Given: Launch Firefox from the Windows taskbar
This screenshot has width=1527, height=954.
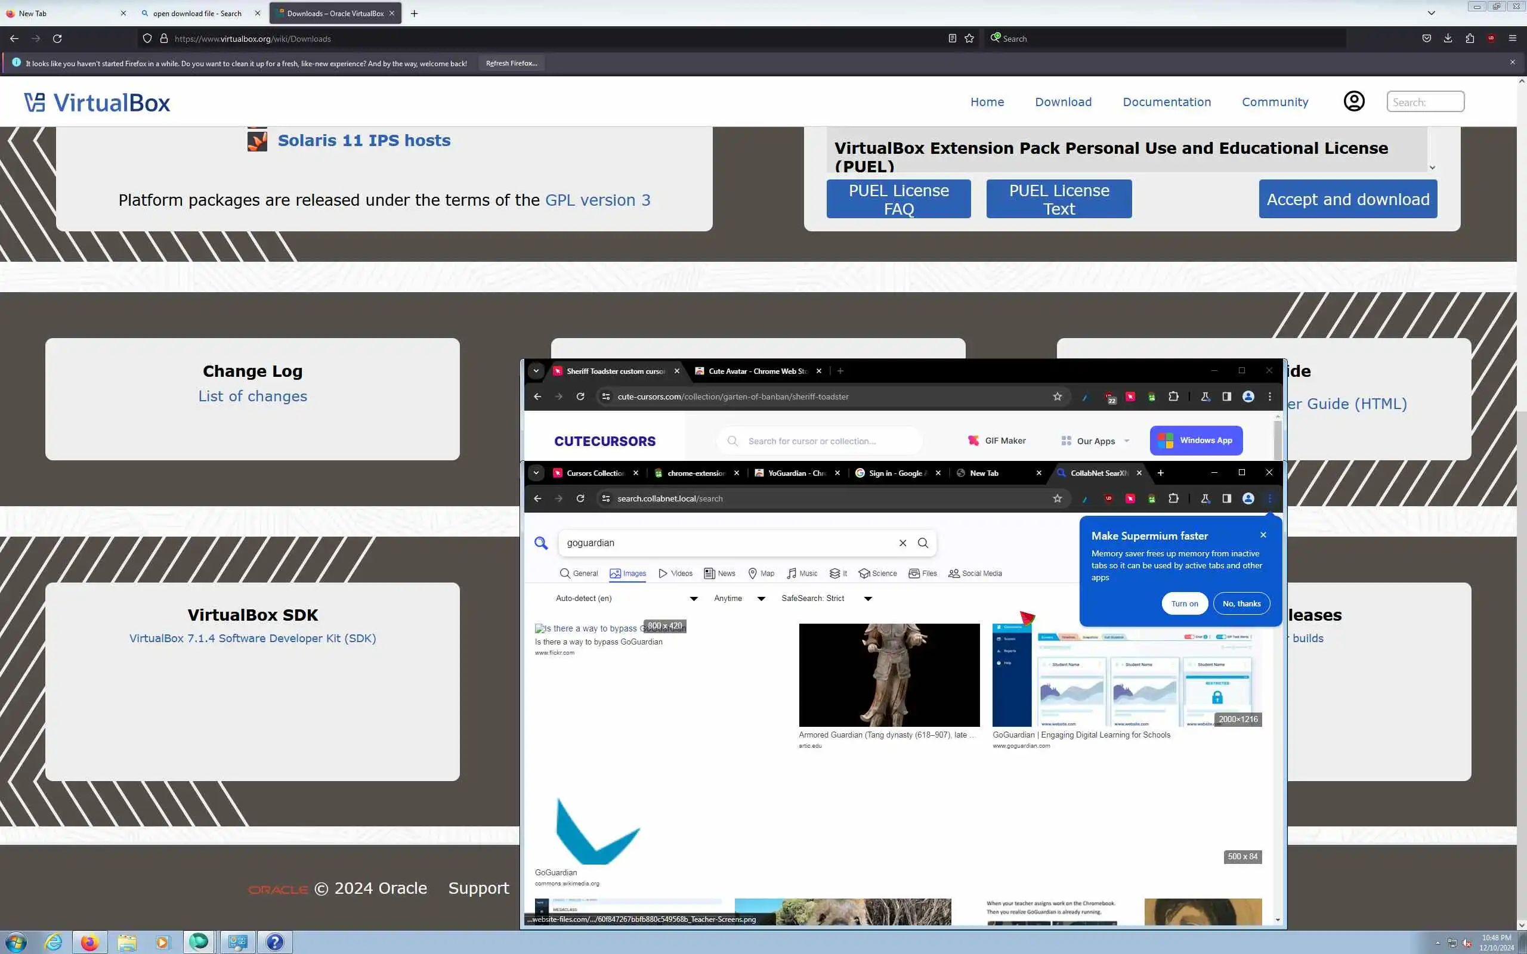Looking at the screenshot, I should 89,943.
